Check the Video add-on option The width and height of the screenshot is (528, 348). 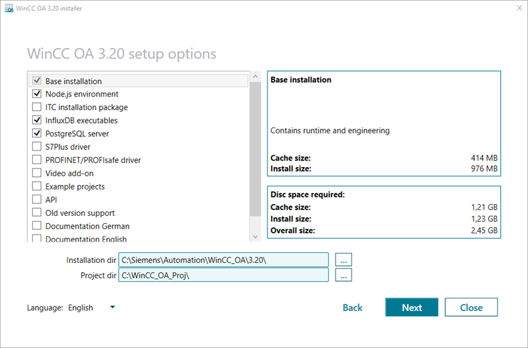[37, 174]
